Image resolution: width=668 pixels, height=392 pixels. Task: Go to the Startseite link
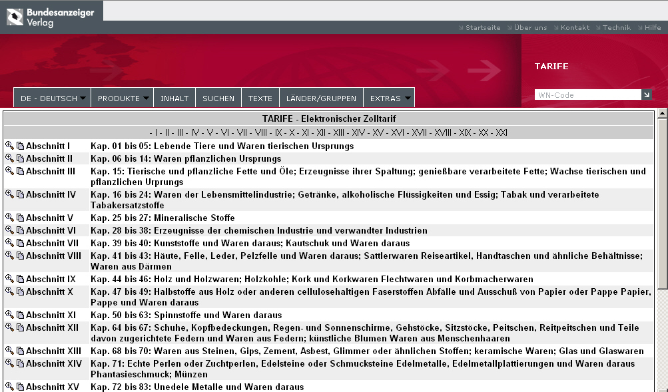coord(483,28)
